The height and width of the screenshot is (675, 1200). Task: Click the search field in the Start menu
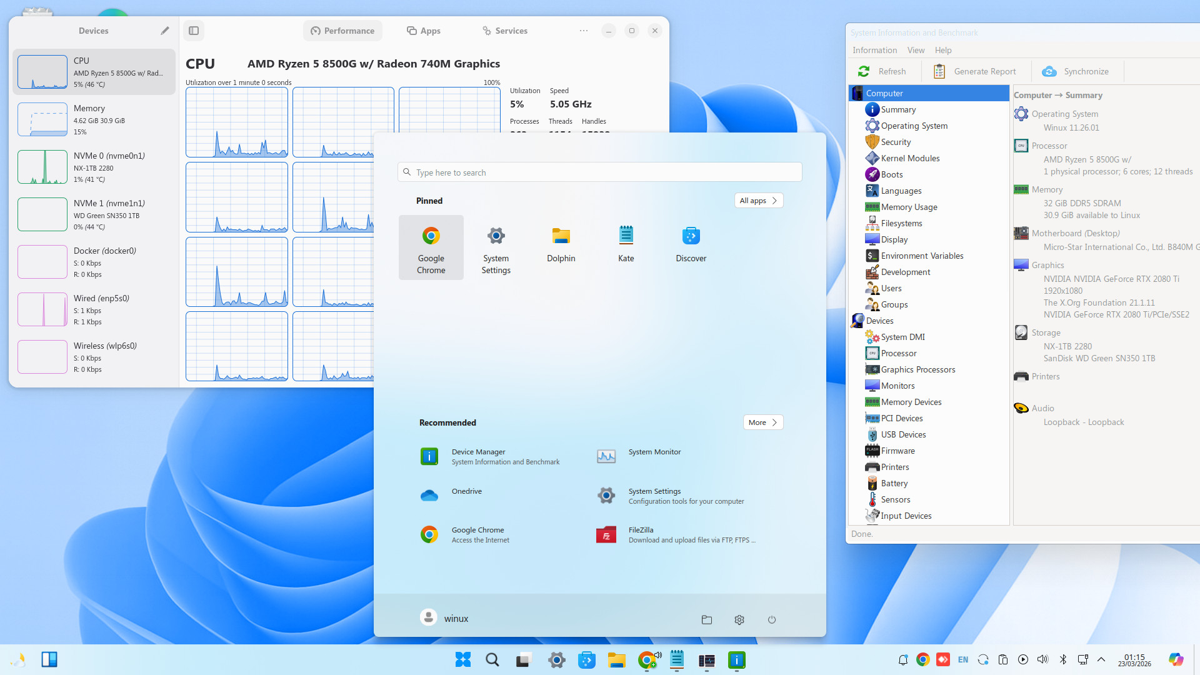tap(599, 172)
